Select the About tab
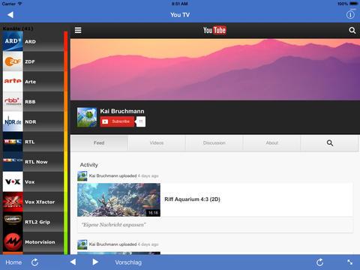Image resolution: width=360 pixels, height=270 pixels. point(271,143)
